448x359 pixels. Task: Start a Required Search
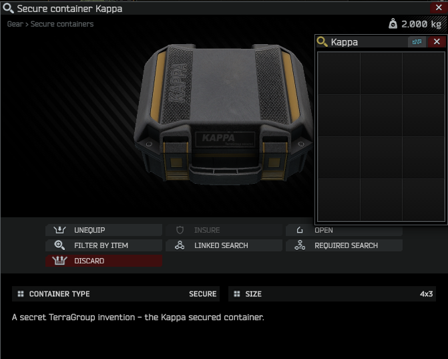(344, 245)
